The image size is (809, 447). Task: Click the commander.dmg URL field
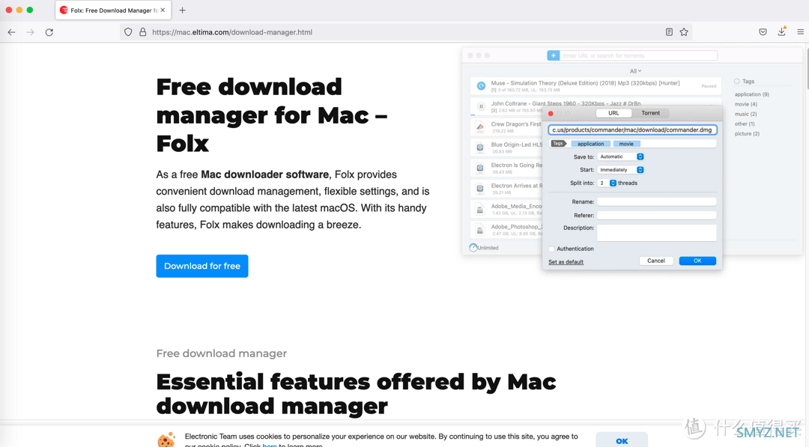click(x=632, y=130)
